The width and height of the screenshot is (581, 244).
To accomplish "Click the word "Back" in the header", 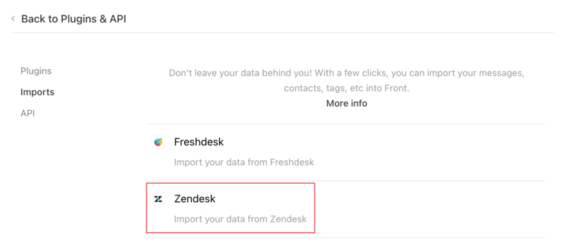I will click(32, 19).
